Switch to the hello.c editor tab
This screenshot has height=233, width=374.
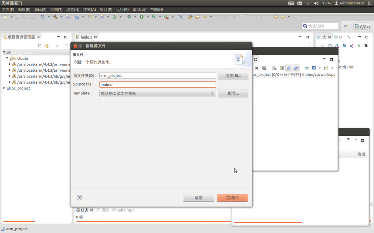[x=86, y=37]
